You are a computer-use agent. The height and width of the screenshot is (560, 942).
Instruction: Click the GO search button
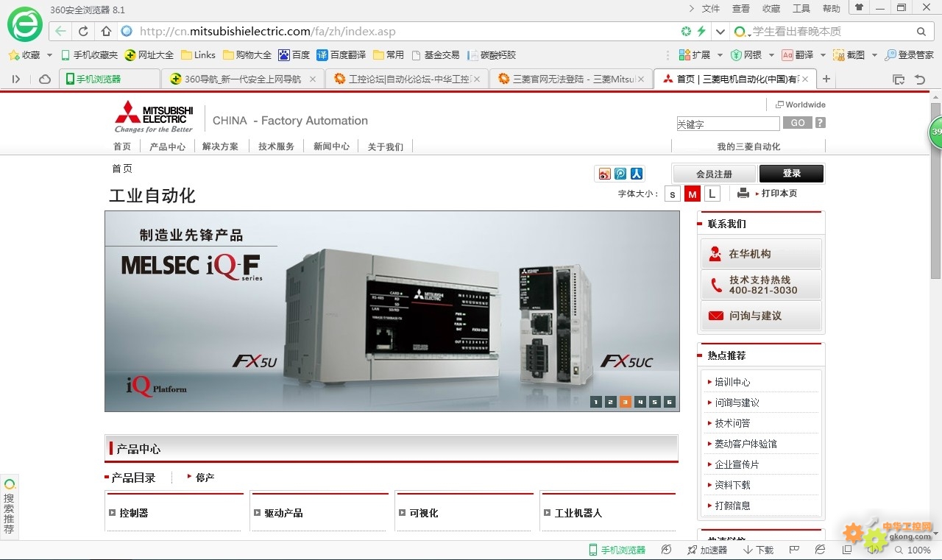coord(798,123)
